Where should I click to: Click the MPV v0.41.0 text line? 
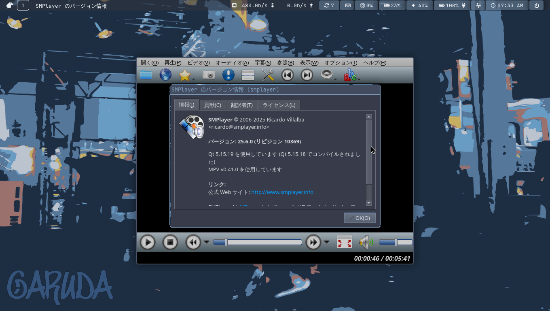tap(245, 170)
